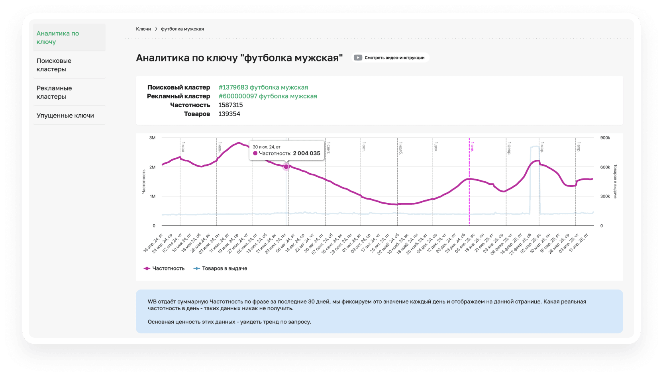The height and width of the screenshot is (376, 663).
Task: Toggle 'Частотность' series in chart legend
Action: point(168,268)
